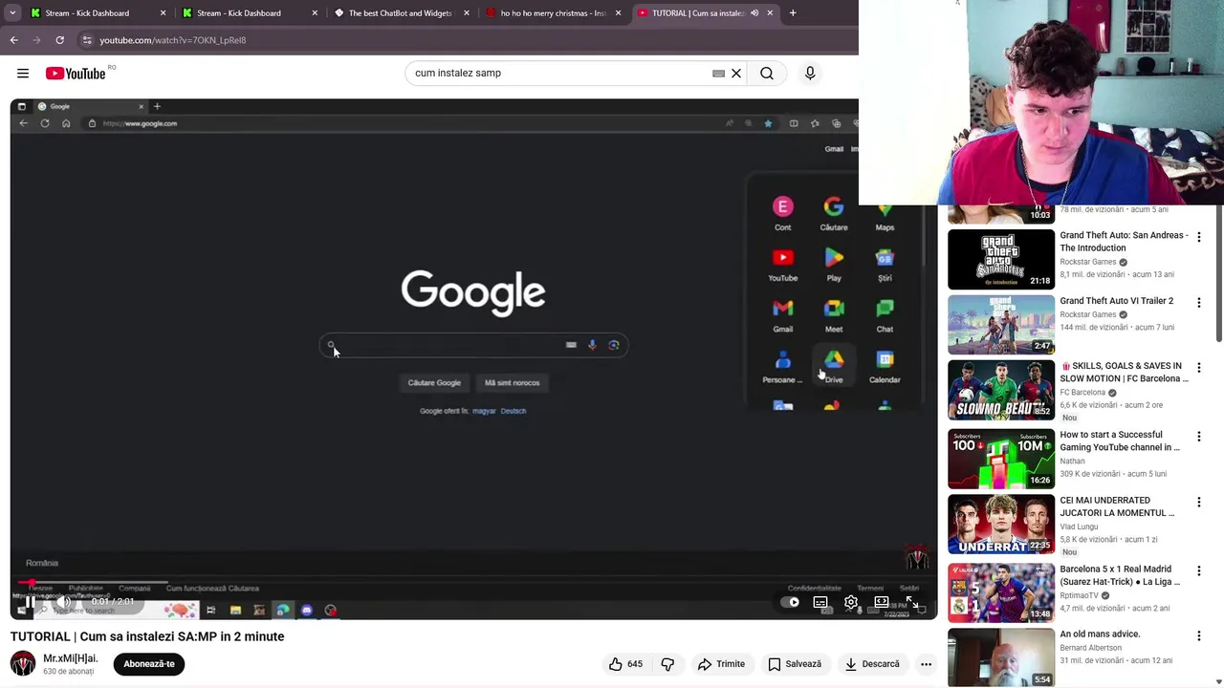Close the ChatBot and Widgets tab
1224x688 pixels.
pos(467,13)
